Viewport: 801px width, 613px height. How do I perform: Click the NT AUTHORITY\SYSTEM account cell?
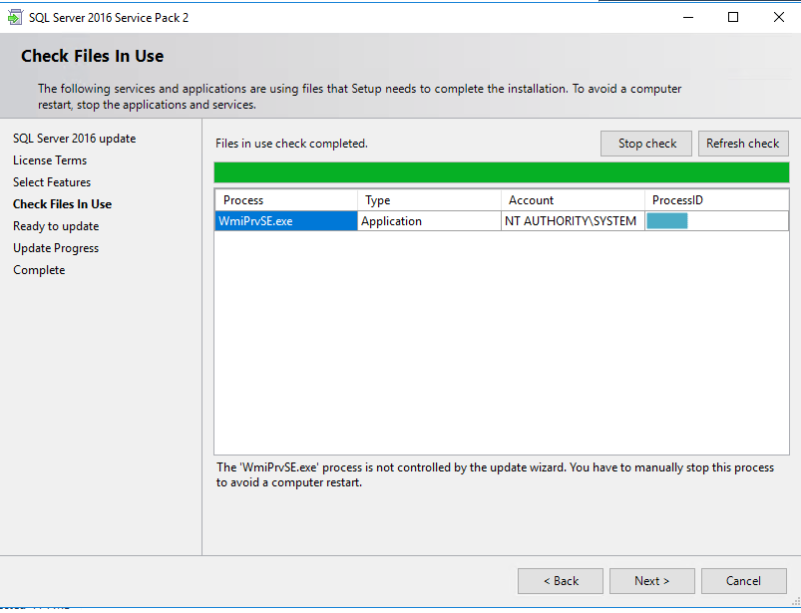click(573, 221)
